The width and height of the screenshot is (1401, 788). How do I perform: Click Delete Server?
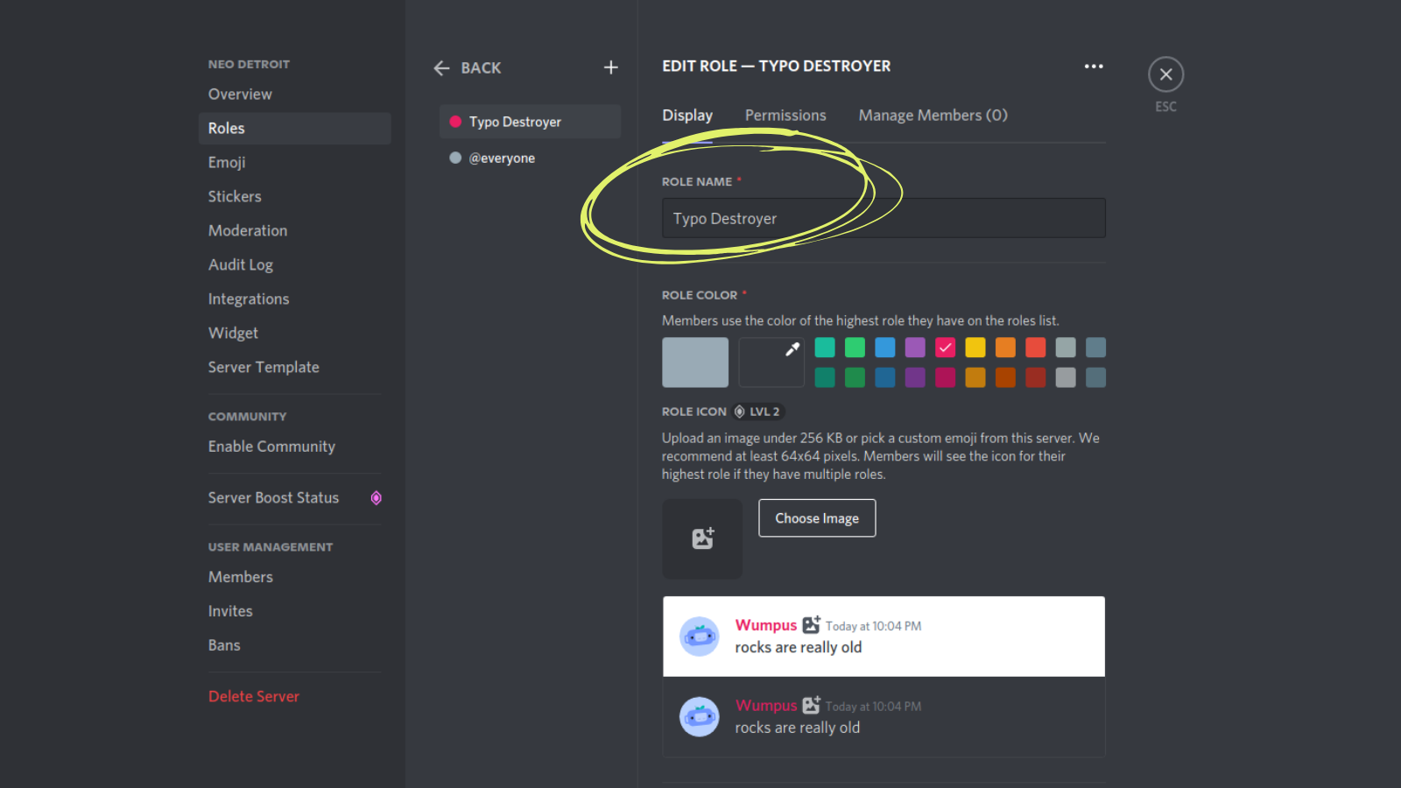(254, 696)
